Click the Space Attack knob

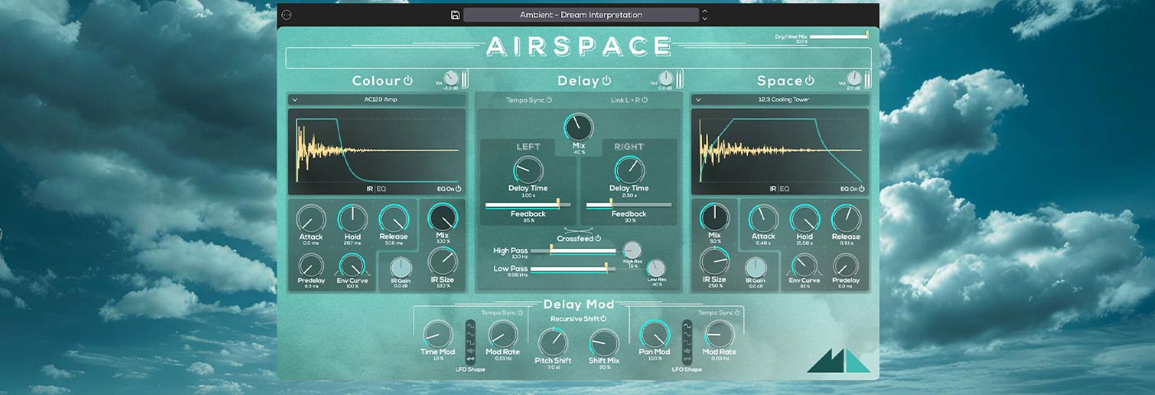[x=763, y=219]
